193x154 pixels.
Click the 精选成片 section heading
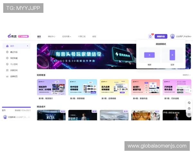(41, 107)
